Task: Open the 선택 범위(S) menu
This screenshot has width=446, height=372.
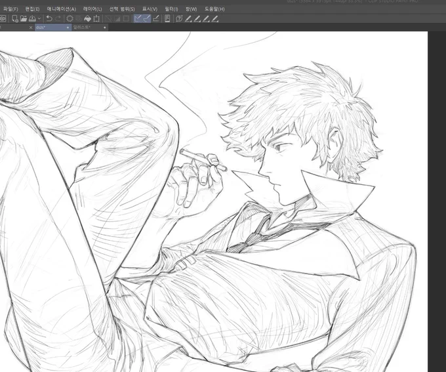Action: tap(122, 9)
